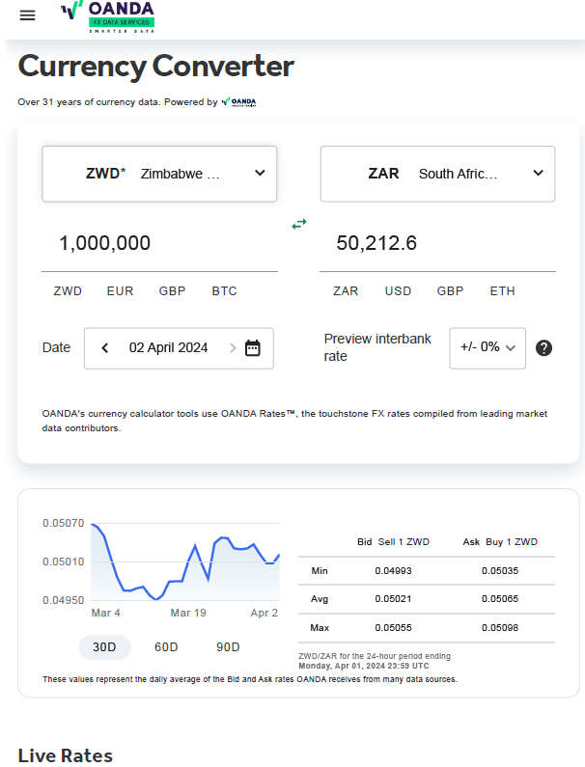Click the Min bid value 0.04993
585x767 pixels.
[393, 571]
